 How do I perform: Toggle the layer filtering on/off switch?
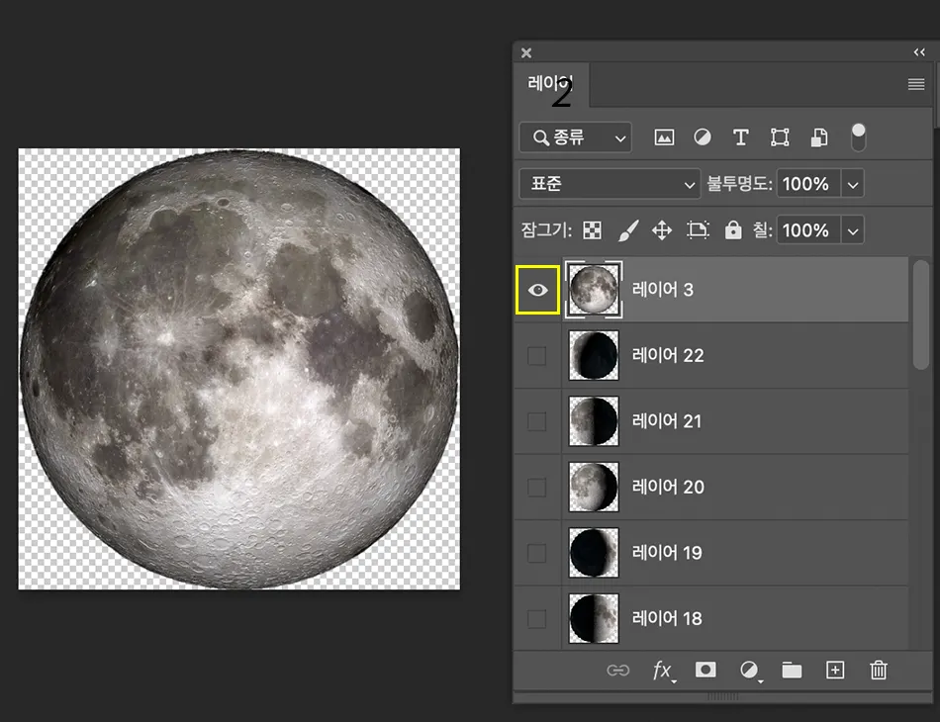point(858,137)
